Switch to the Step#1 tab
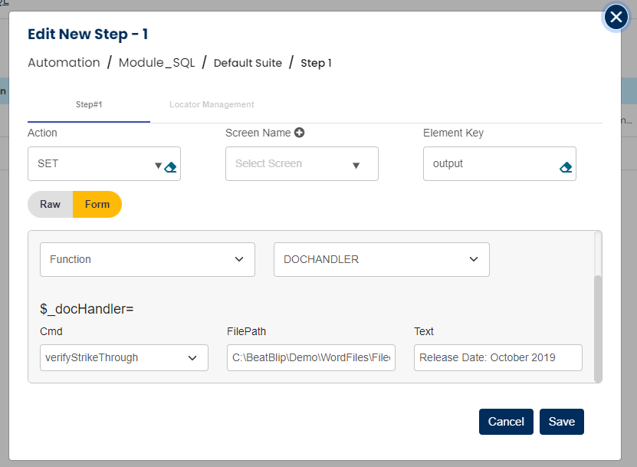637x467 pixels. pyautogui.click(x=89, y=104)
